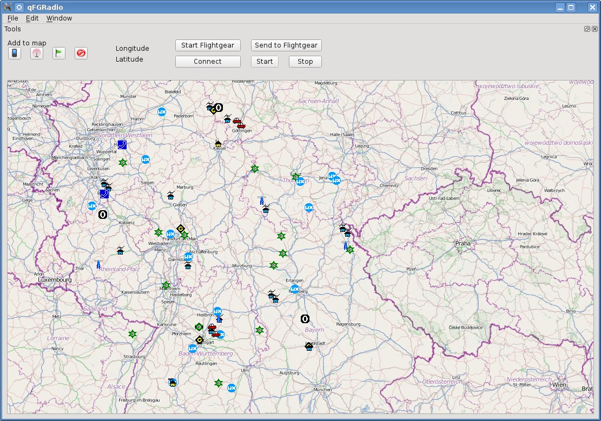
Task: Click the Start Flightgear button
Action: coord(208,45)
